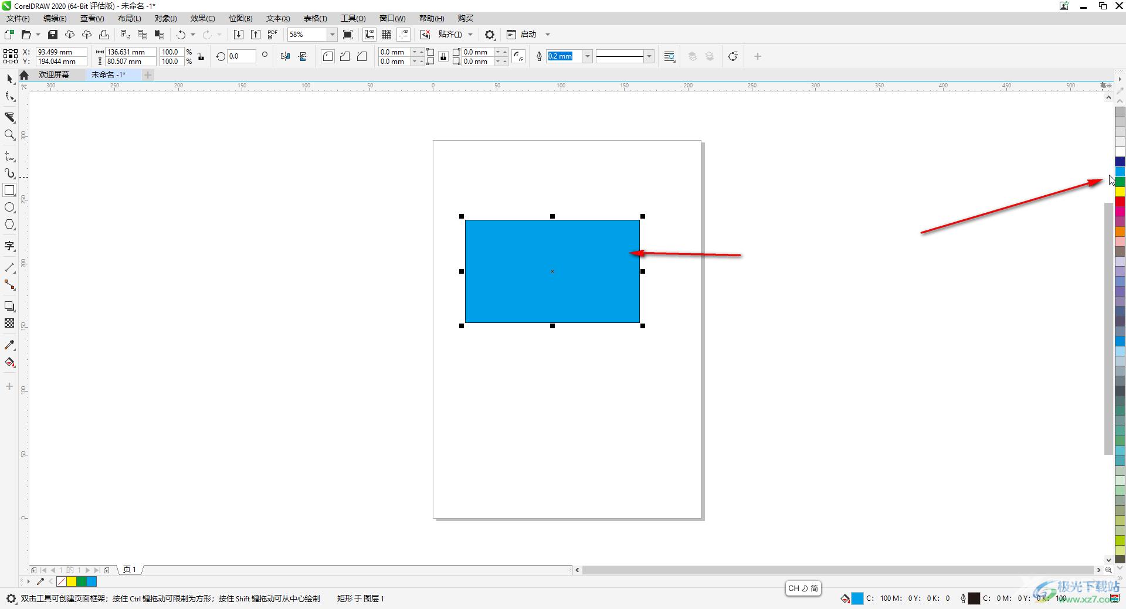The image size is (1126, 609).
Task: Select the Rectangle tool
Action: point(9,190)
